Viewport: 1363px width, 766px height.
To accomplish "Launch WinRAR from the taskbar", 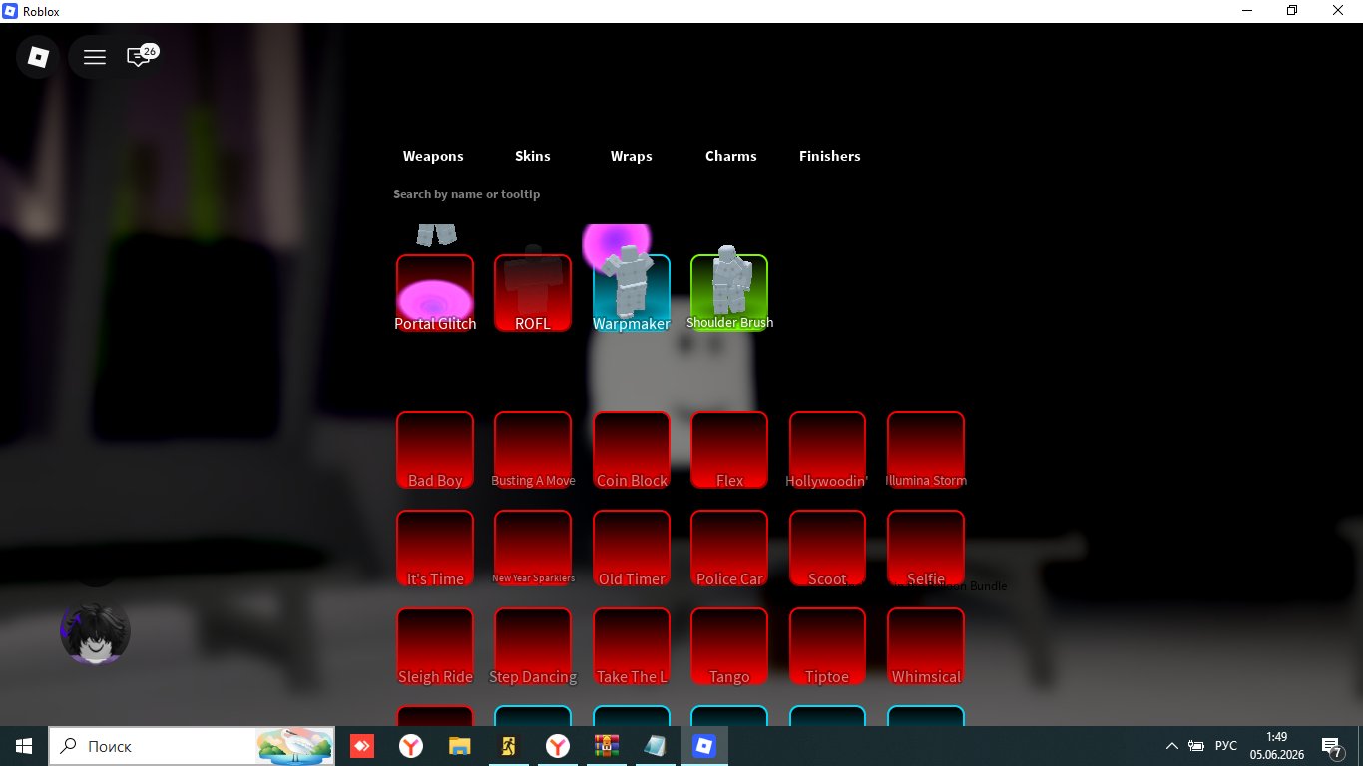I will coord(606,746).
